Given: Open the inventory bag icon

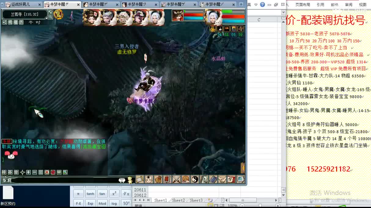Looking at the screenshot, I should (158, 179).
